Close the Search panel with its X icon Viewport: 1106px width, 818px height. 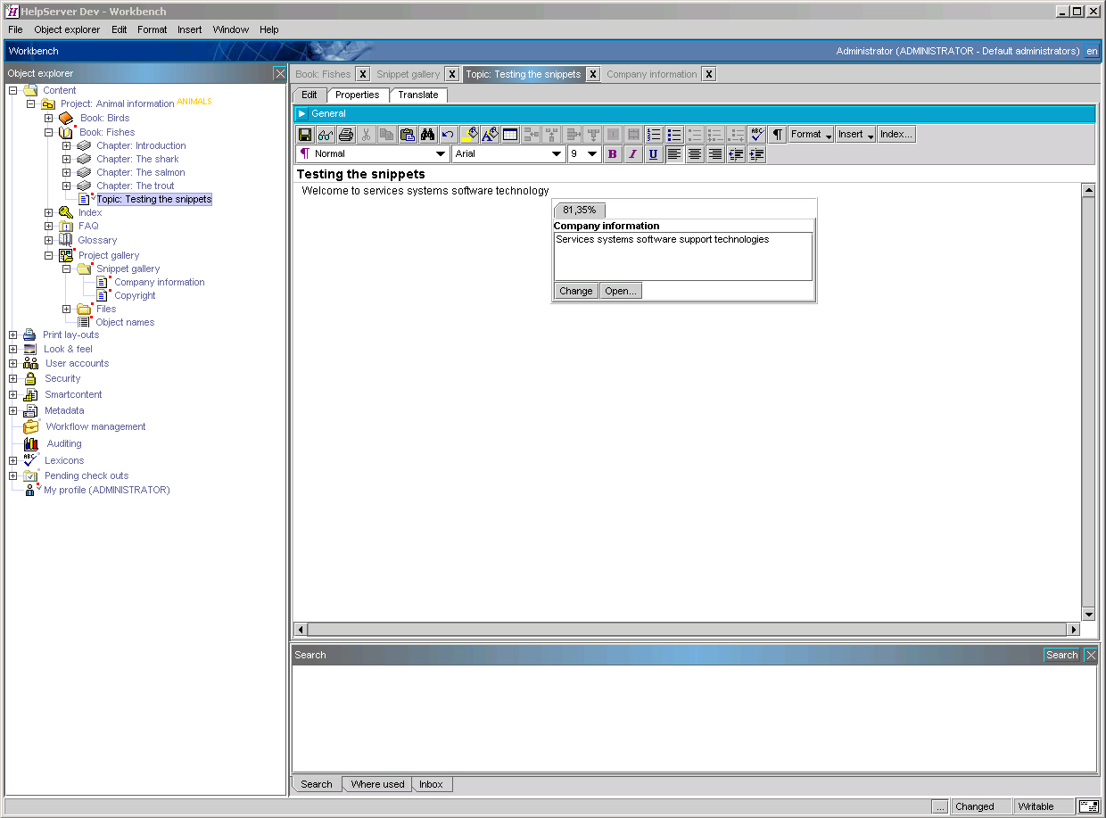1091,655
